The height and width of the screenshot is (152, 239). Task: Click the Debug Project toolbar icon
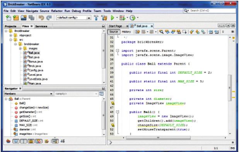122,18
